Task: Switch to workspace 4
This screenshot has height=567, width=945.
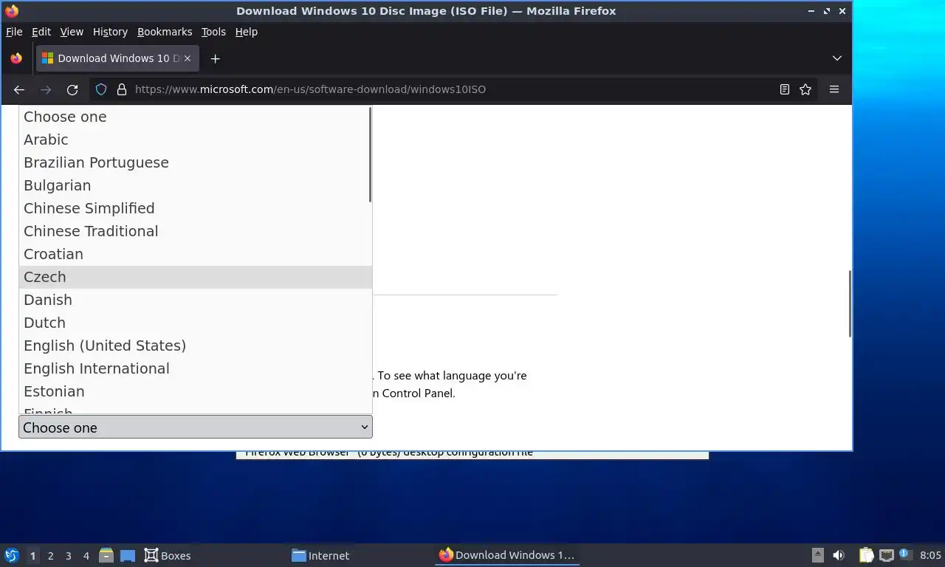Action: 86,556
